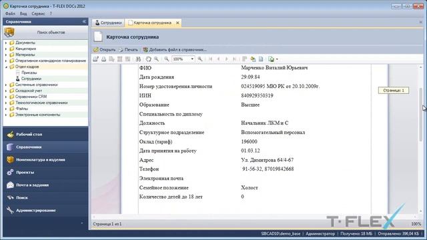427x240 pixels.
Task: Expand the Системные справочники node
Action: (x=6, y=85)
